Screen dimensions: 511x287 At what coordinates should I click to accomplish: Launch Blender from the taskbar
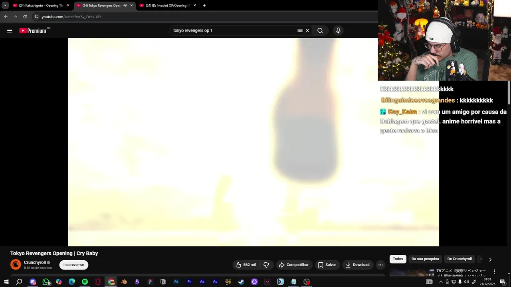coord(124,282)
